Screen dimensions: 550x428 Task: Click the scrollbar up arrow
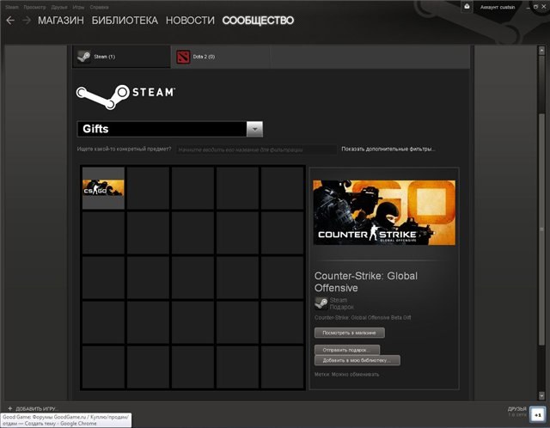pos(541,51)
